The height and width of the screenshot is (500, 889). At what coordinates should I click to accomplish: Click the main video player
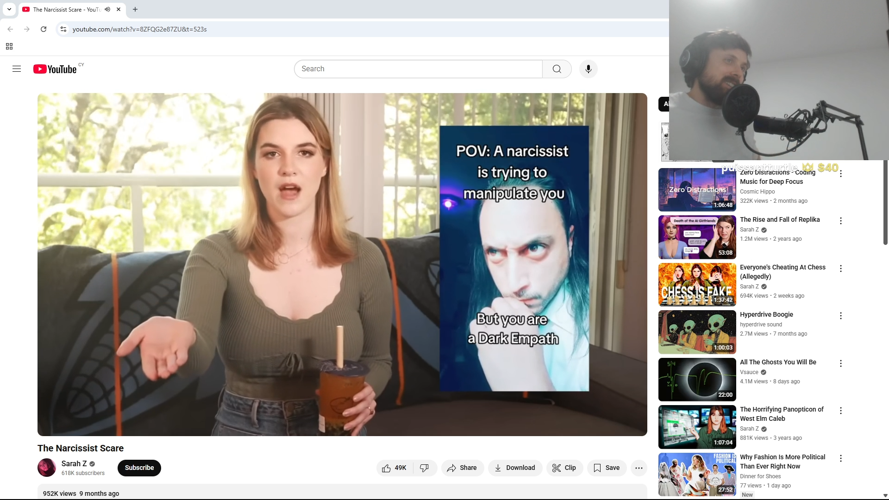tap(342, 264)
